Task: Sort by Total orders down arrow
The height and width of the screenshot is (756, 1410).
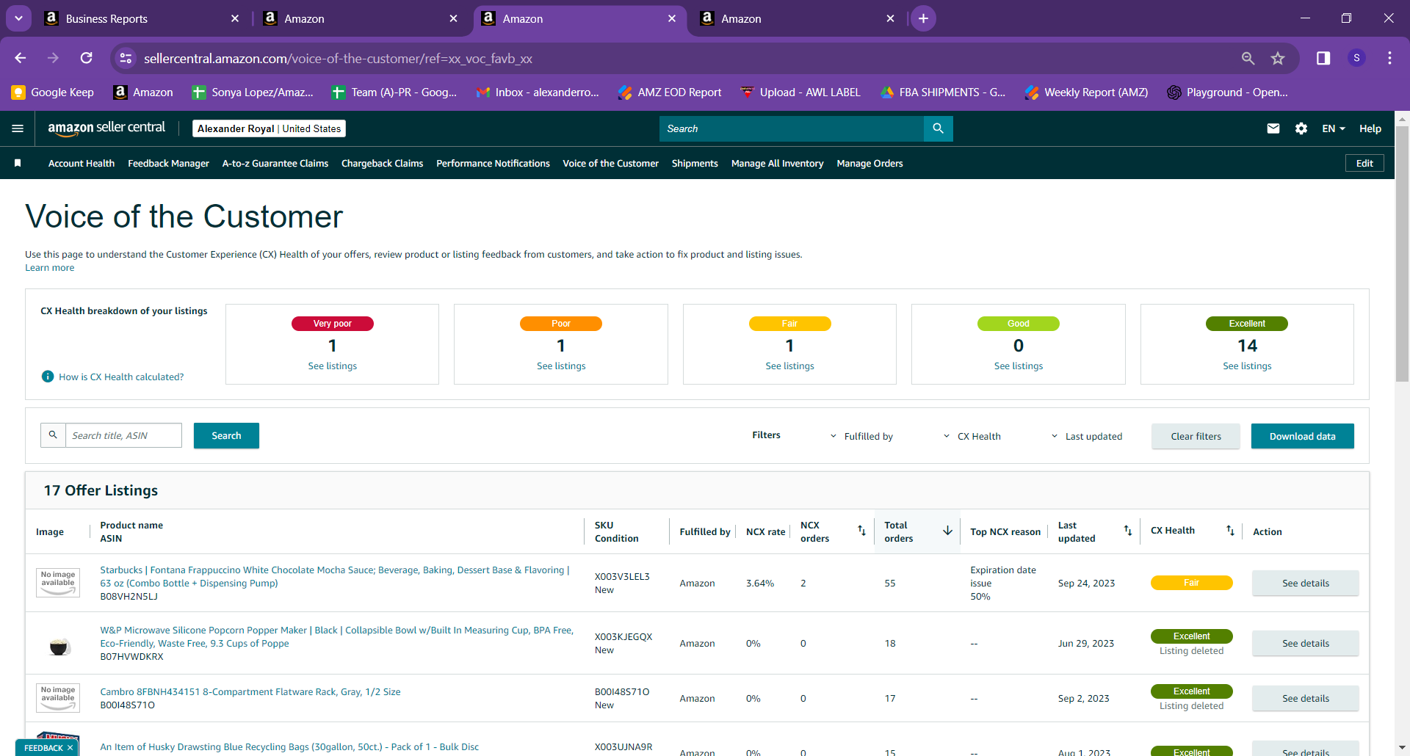Action: [947, 531]
